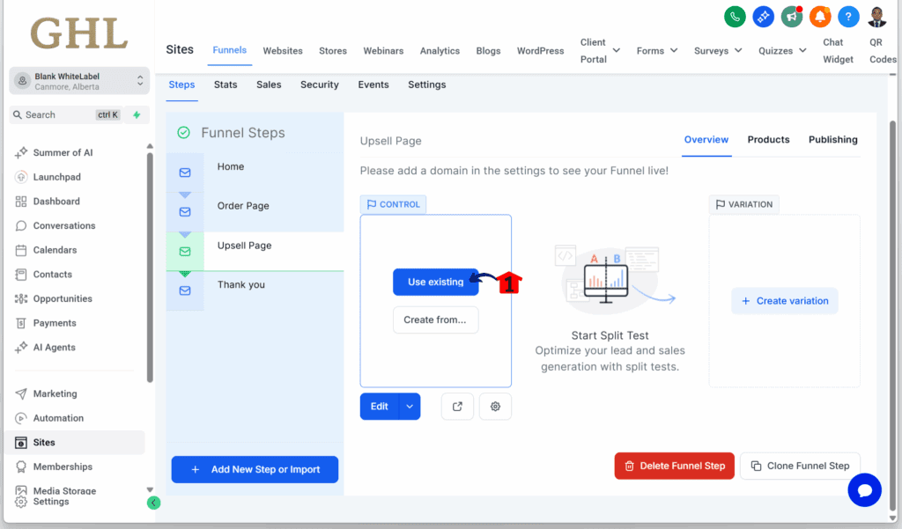Image resolution: width=902 pixels, height=529 pixels.
Task: Open Memberships from sidebar
Action: 63,467
